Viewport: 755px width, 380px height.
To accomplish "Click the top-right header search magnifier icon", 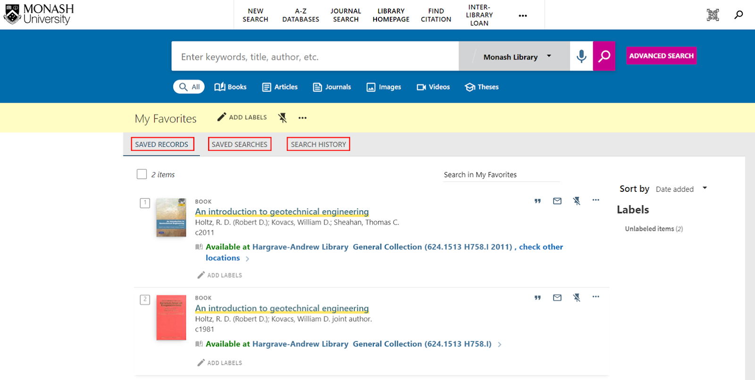I will click(738, 15).
